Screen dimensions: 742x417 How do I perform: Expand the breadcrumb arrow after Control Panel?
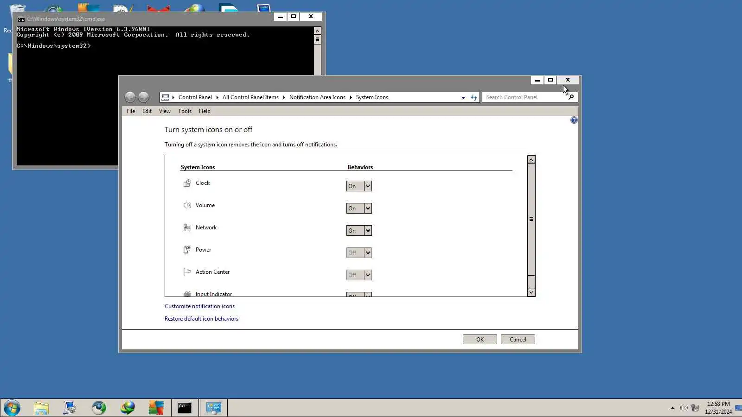217,97
